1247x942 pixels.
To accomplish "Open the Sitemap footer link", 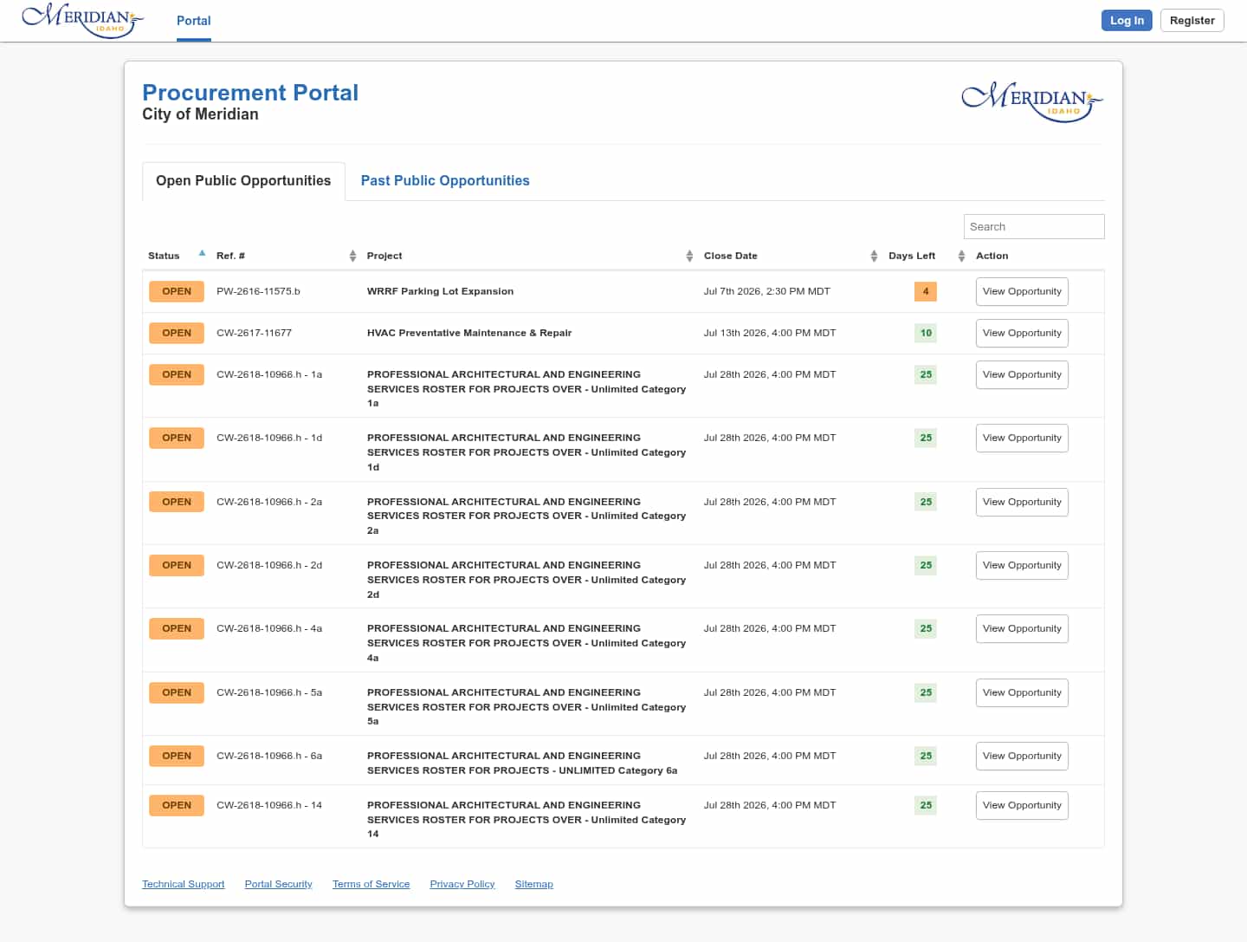I will point(533,884).
